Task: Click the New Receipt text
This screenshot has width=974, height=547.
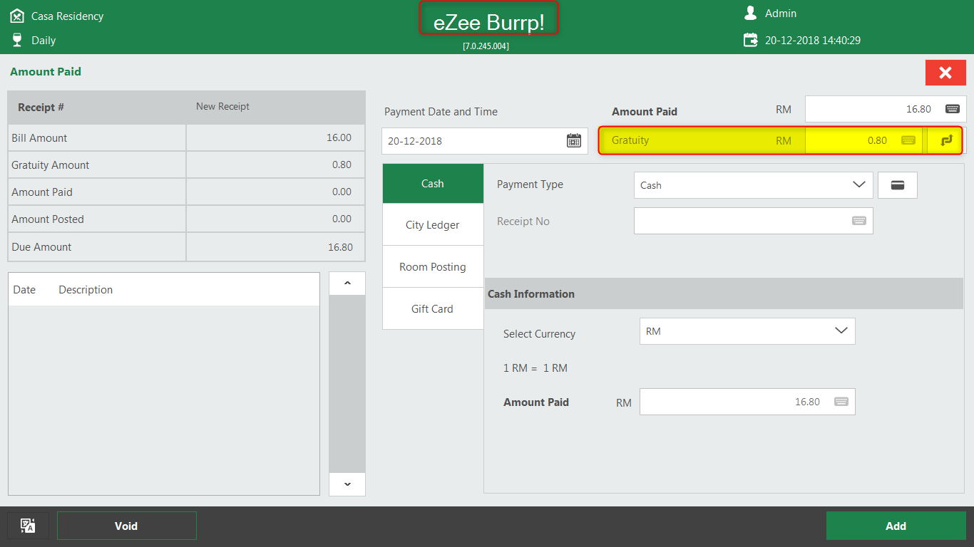Action: 222,106
